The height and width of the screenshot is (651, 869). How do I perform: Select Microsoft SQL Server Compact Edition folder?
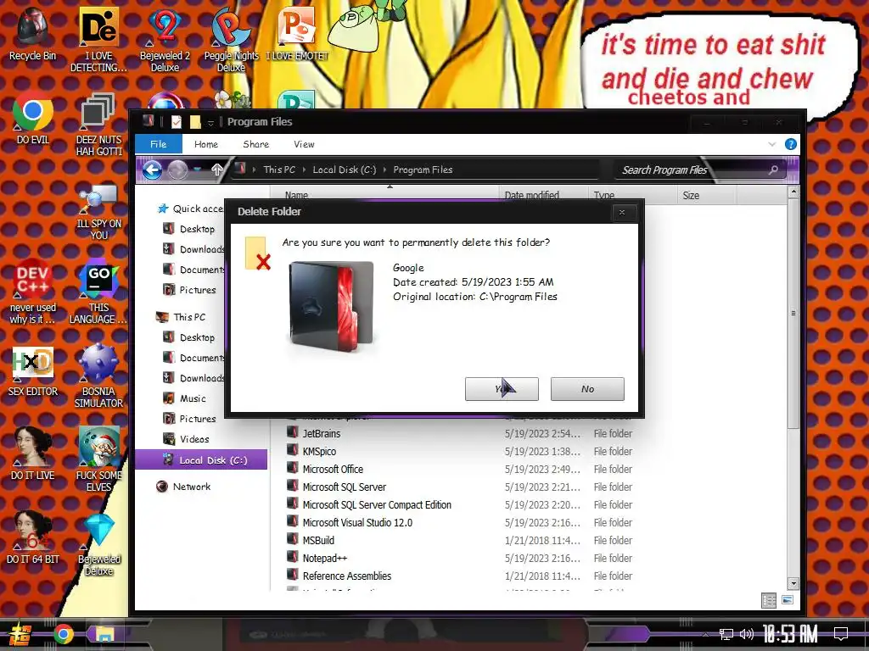(460, 504)
